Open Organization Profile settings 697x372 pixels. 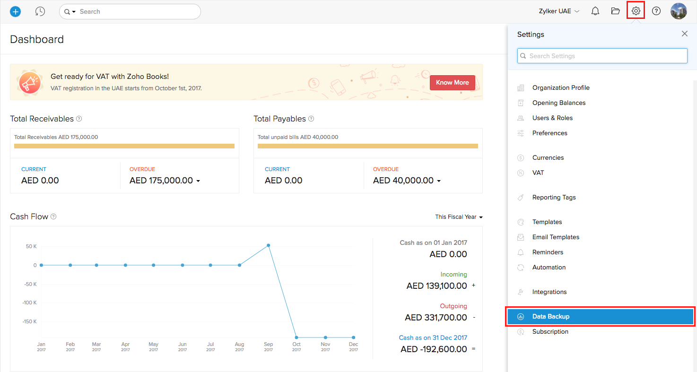coord(561,87)
